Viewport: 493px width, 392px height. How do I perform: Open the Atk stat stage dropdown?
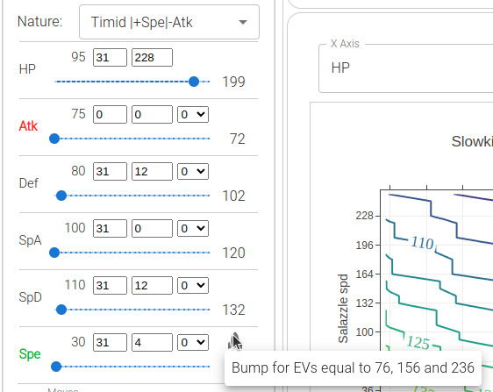pos(193,114)
